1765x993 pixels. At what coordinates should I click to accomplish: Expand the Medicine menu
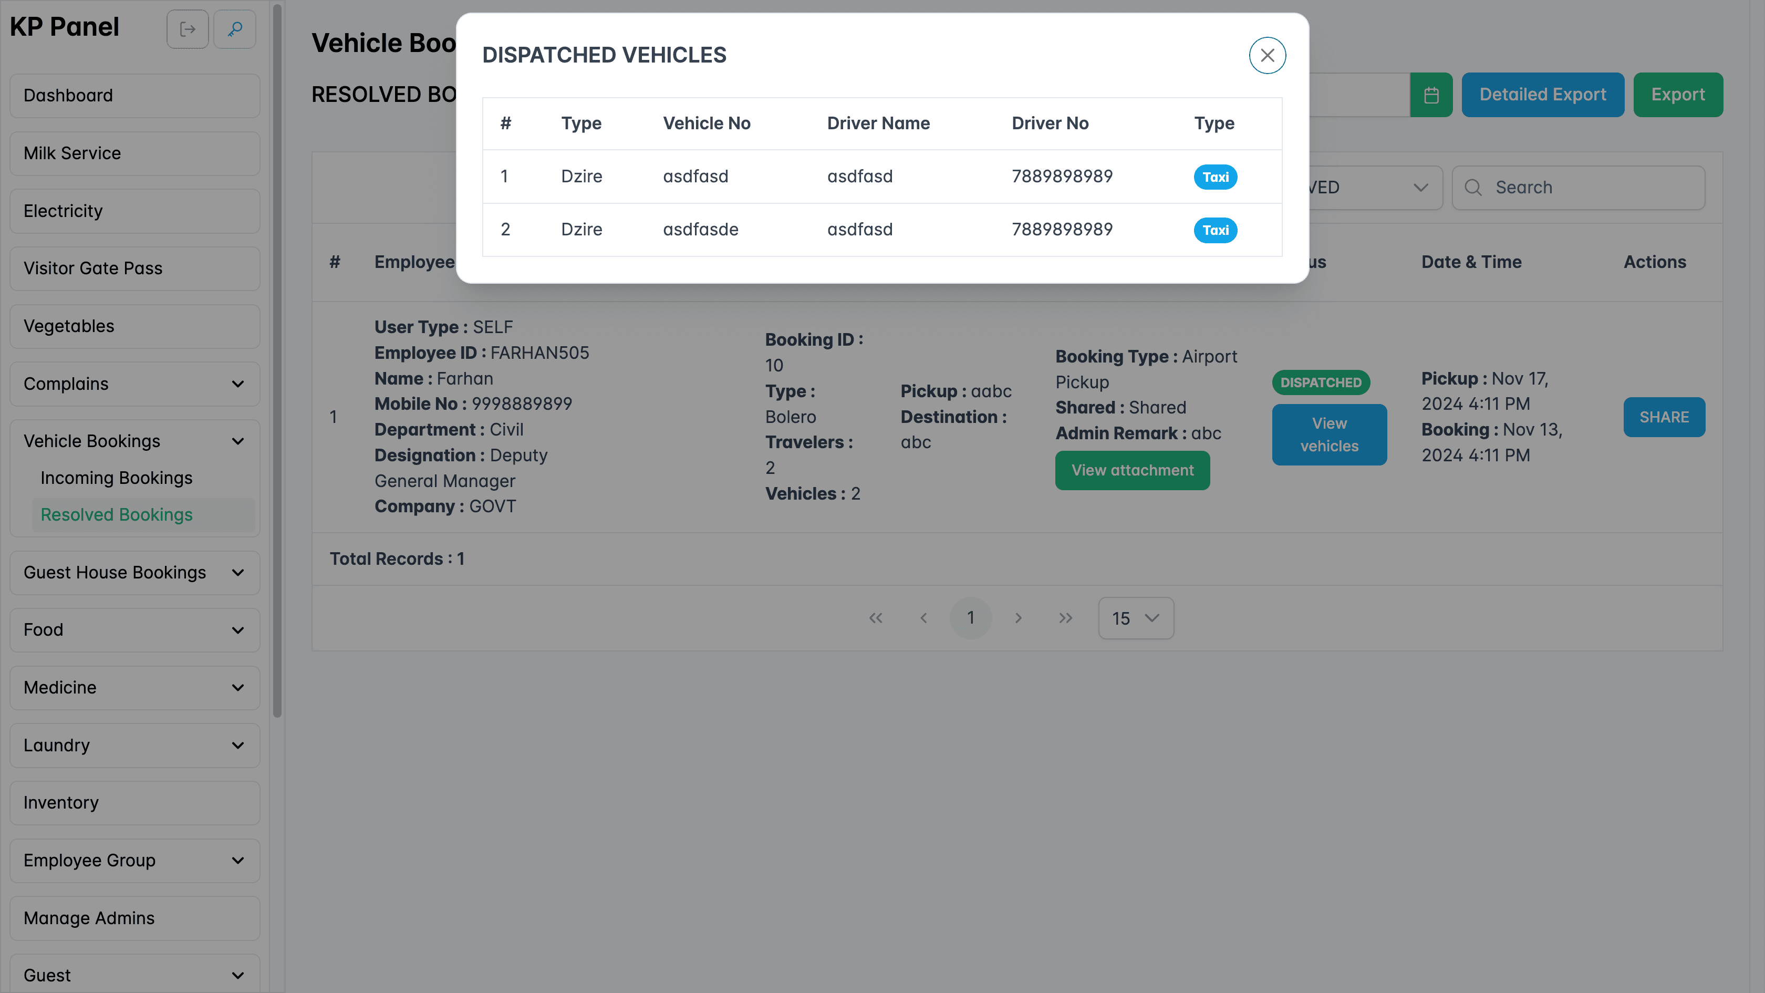(135, 687)
